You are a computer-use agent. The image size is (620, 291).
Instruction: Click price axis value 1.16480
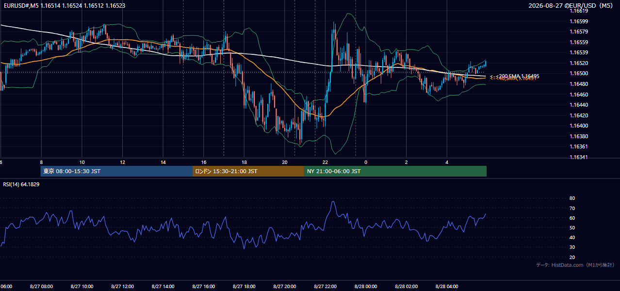578,84
